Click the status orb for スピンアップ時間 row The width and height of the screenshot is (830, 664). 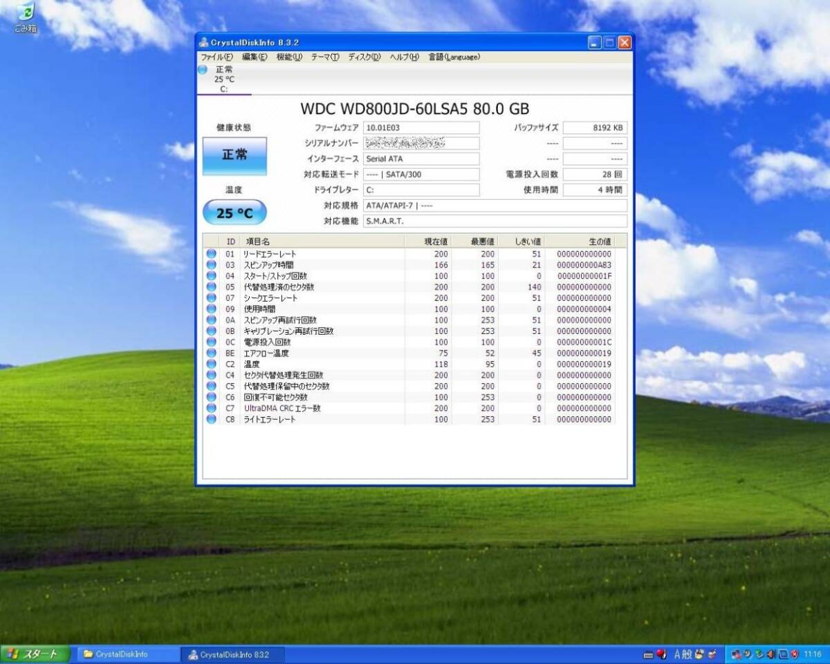211,265
